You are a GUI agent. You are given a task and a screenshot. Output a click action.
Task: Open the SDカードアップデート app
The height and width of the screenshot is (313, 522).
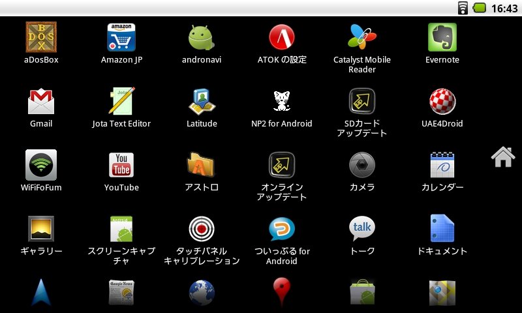pyautogui.click(x=362, y=101)
